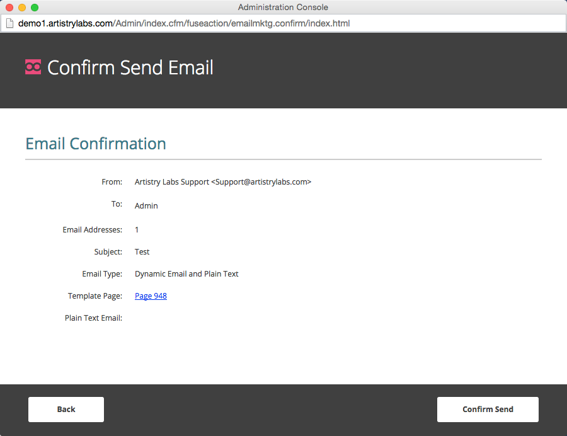The height and width of the screenshot is (436, 567).
Task: Click the Admin recipient value
Action: click(146, 205)
